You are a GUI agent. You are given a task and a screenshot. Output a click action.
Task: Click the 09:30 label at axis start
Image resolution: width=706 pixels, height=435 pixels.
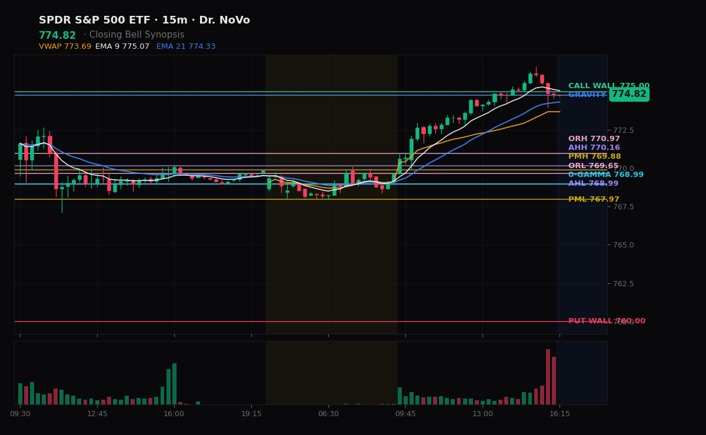tap(21, 414)
